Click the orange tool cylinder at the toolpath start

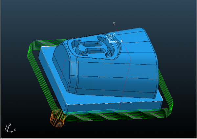[x=58, y=118]
